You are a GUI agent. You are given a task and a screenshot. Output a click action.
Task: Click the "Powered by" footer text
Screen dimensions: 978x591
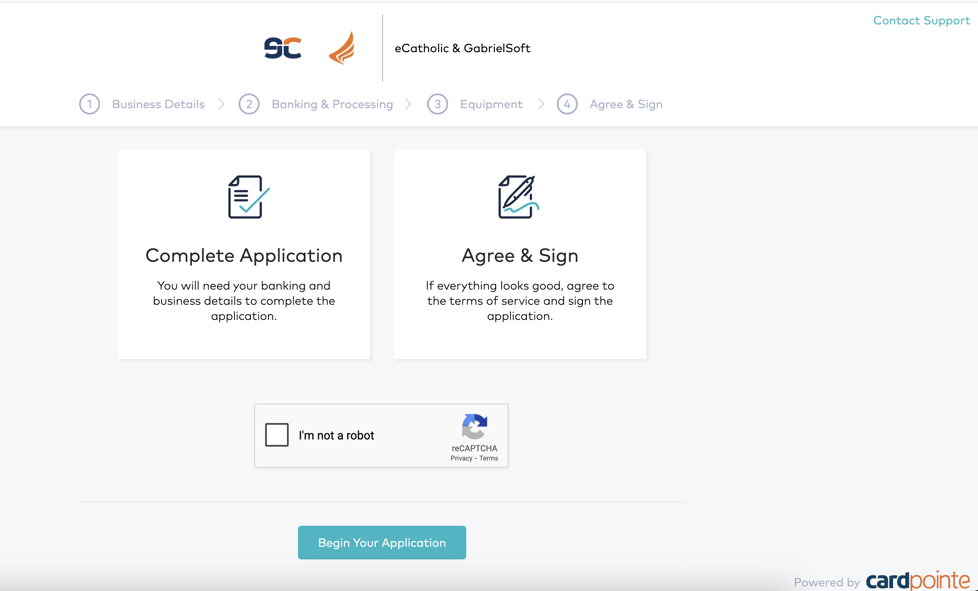(827, 582)
